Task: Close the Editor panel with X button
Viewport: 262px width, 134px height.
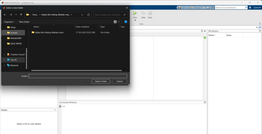Action: click(205, 31)
